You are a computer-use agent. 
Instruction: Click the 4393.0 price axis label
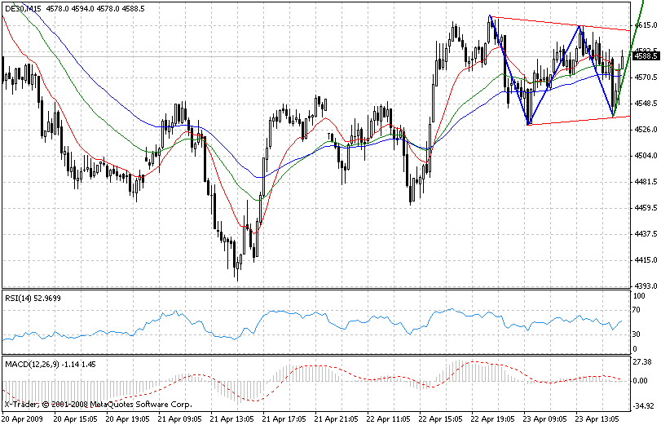[x=646, y=286]
